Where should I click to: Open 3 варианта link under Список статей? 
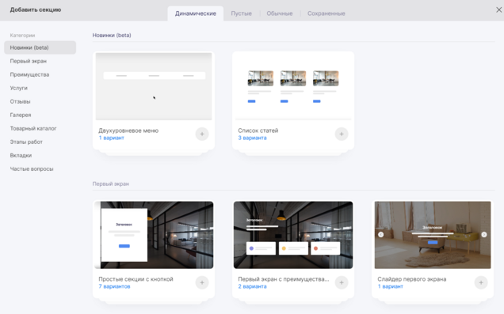pos(252,138)
